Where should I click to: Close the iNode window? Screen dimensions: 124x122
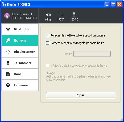tap(119, 4)
